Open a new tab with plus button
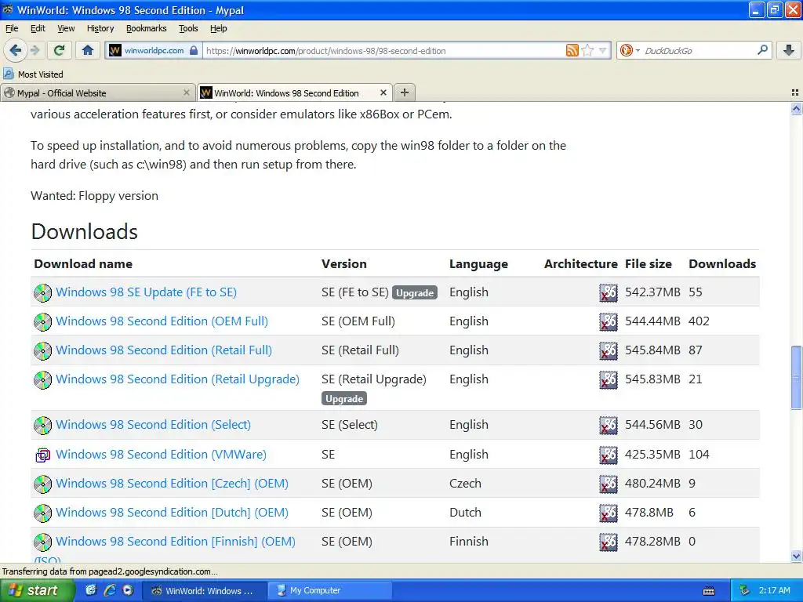 click(405, 92)
